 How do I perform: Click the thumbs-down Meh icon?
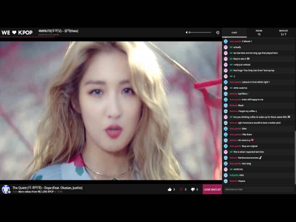(x=193, y=189)
